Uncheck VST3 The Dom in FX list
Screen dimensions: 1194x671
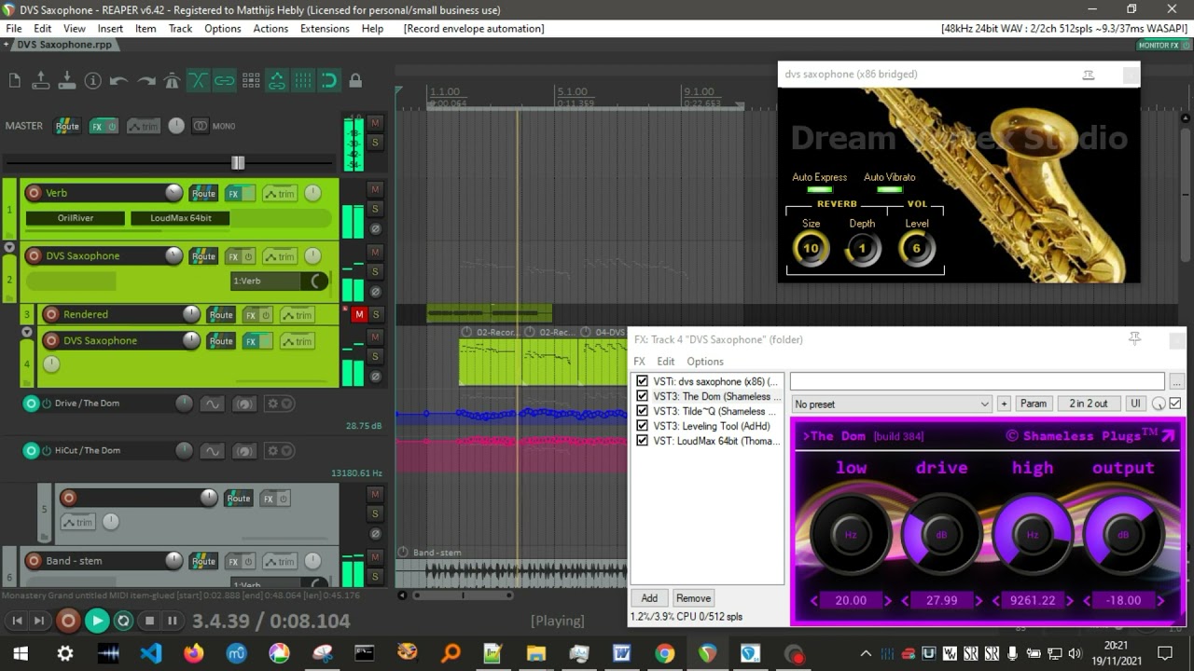pyautogui.click(x=642, y=396)
